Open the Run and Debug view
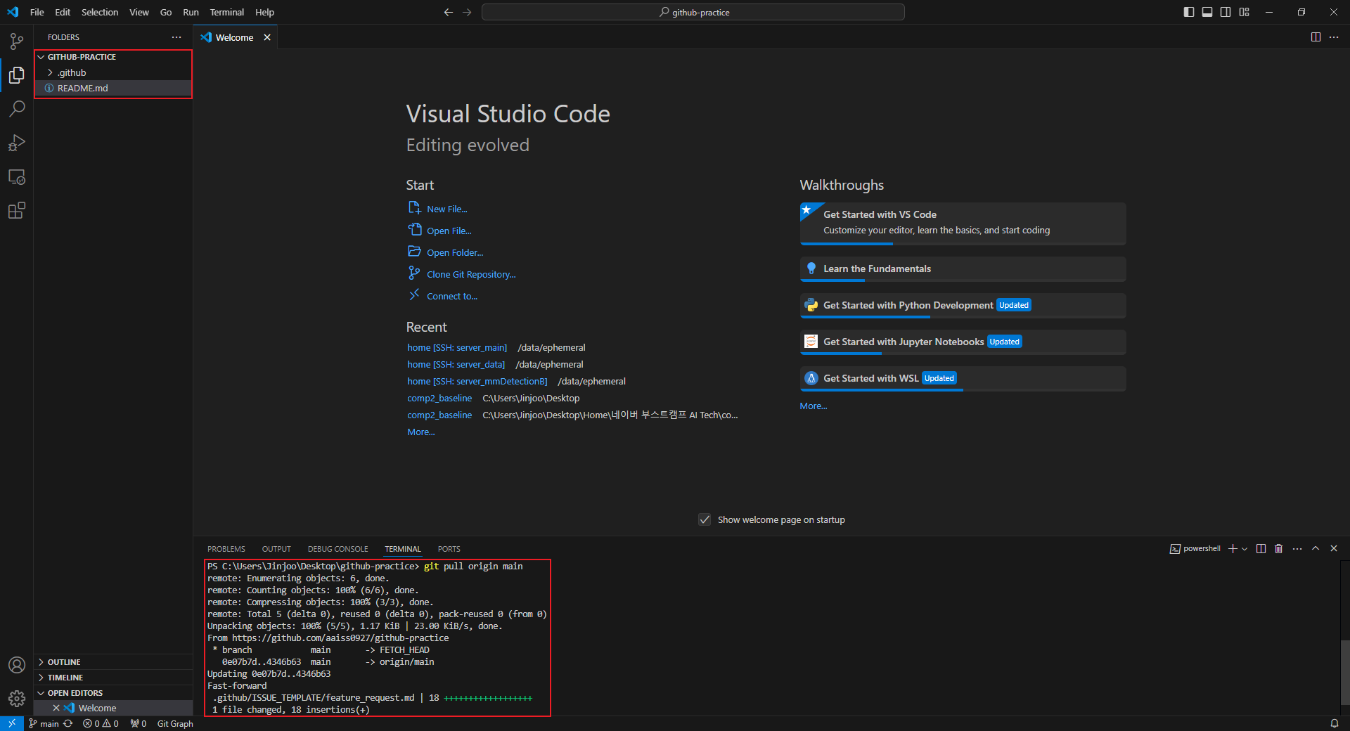The image size is (1350, 731). (x=17, y=143)
